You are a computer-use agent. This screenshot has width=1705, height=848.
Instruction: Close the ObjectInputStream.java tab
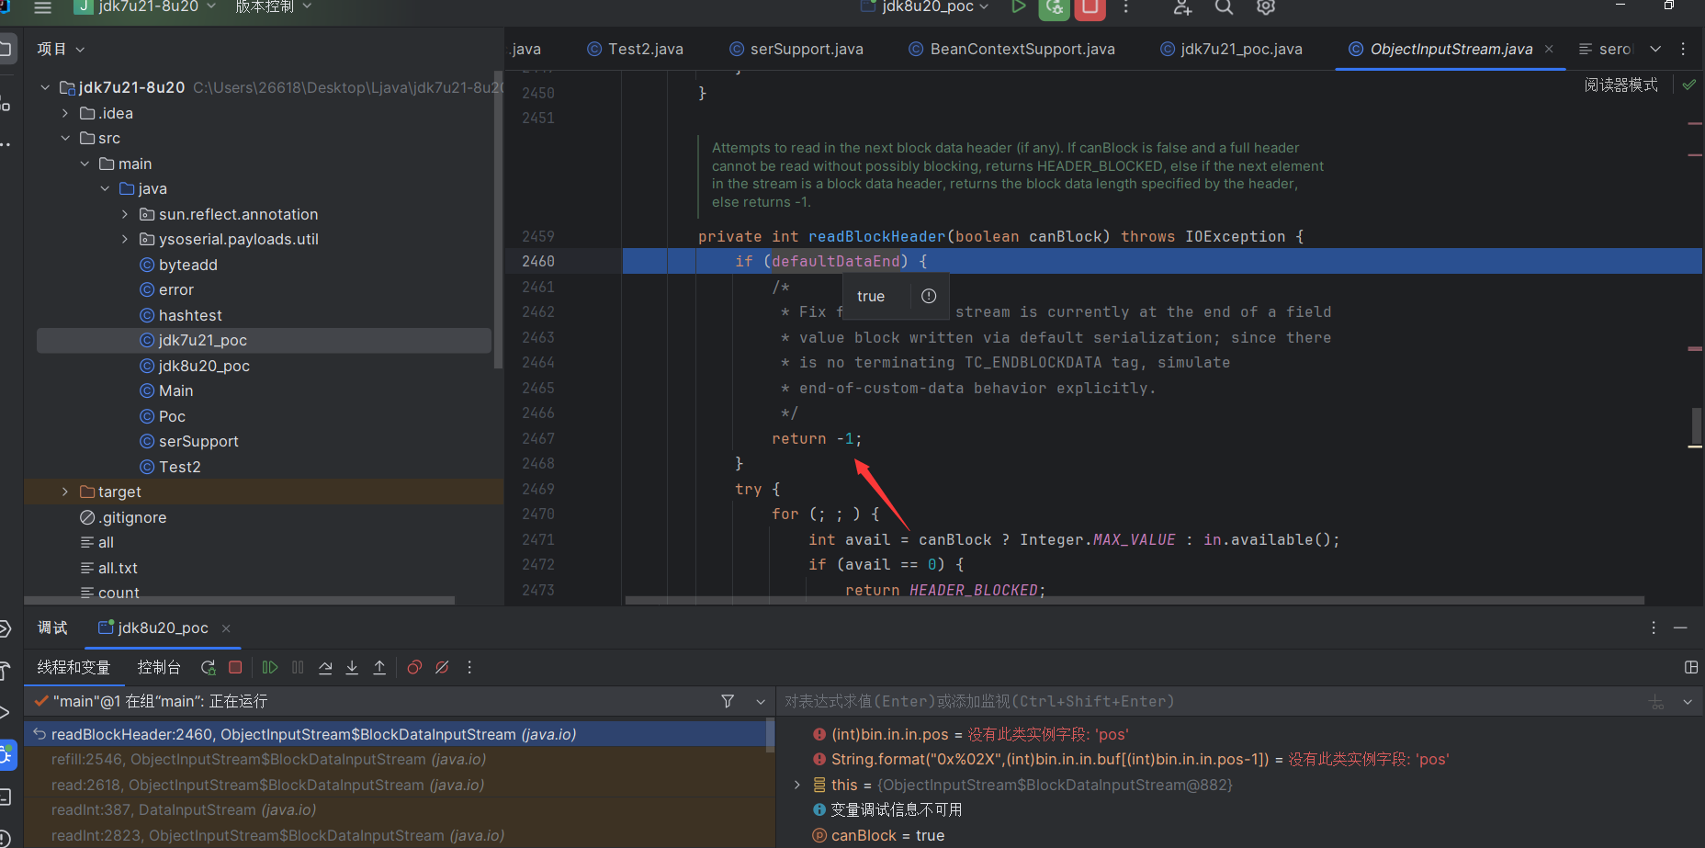pyautogui.click(x=1549, y=49)
